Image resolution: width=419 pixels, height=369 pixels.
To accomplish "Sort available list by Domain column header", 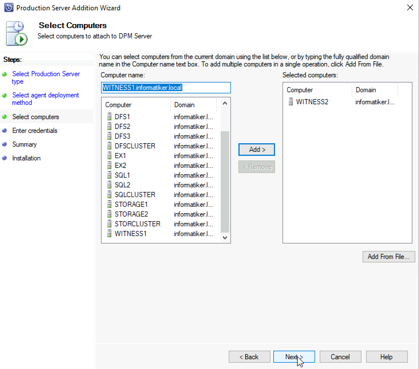I will [194, 105].
